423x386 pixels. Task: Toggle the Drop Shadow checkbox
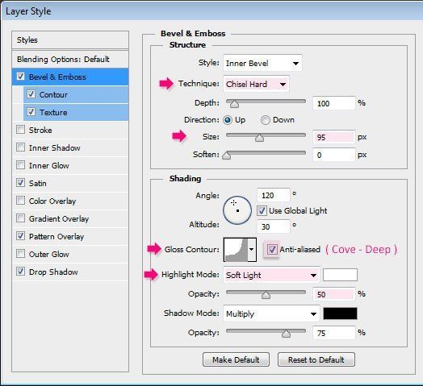pyautogui.click(x=20, y=272)
